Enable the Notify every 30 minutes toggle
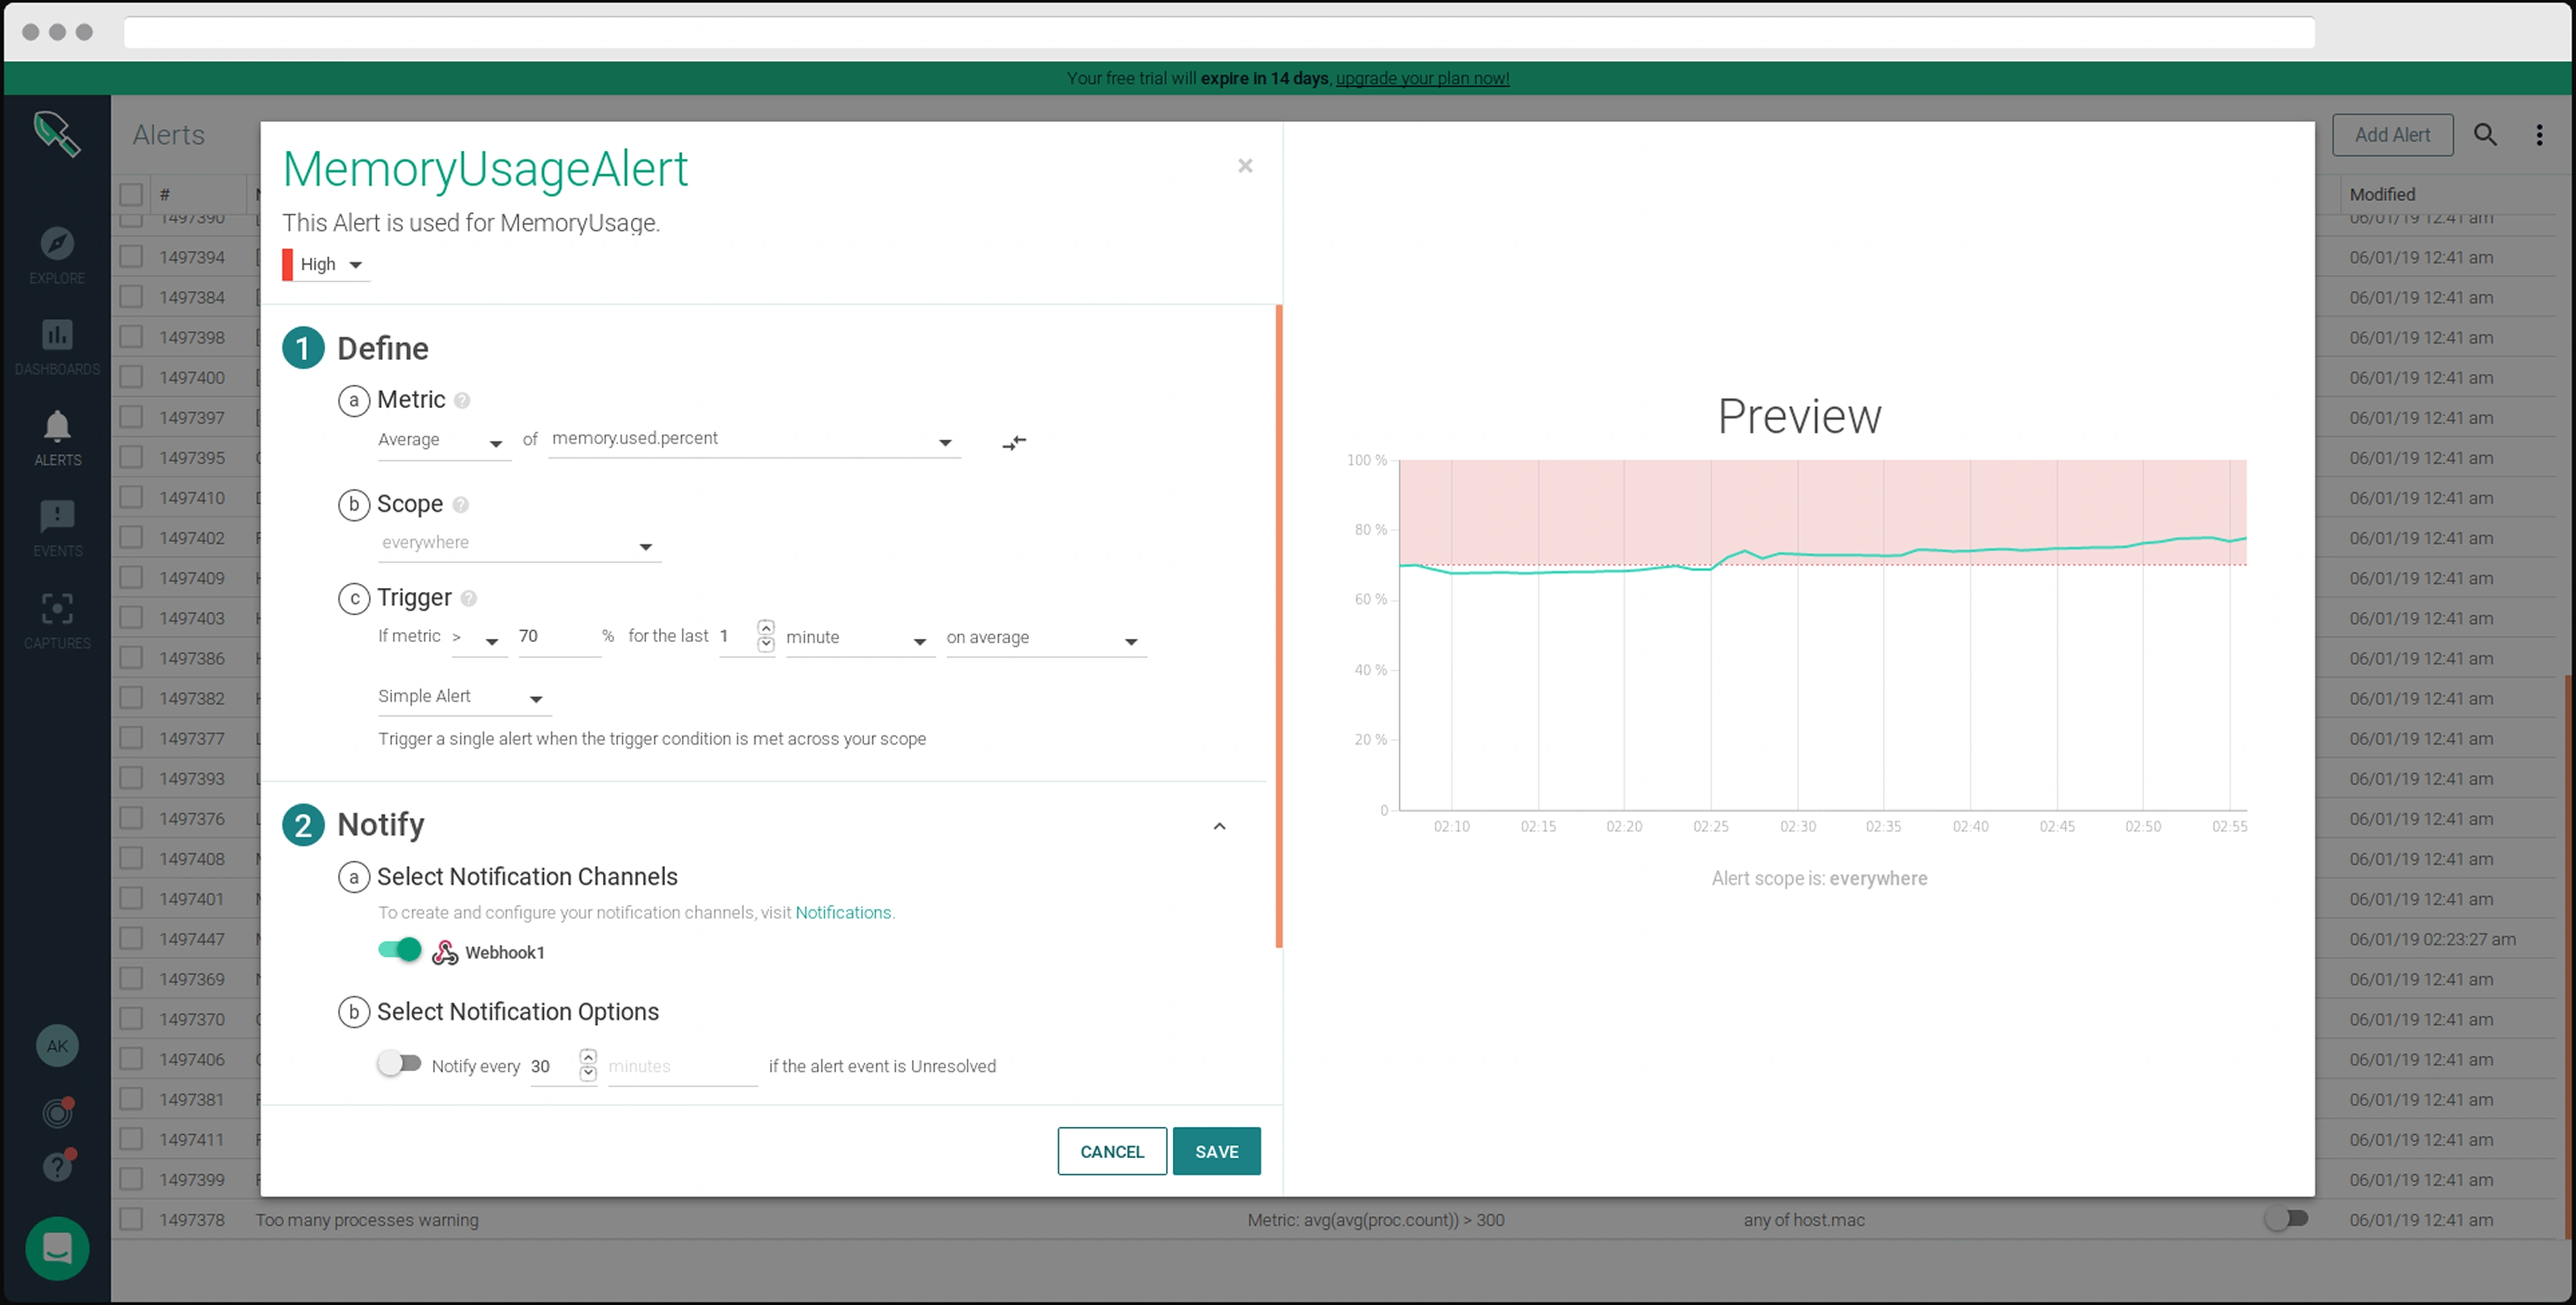2576x1305 pixels. [x=400, y=1064]
